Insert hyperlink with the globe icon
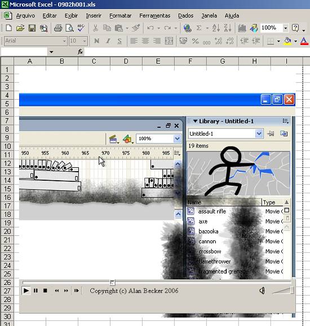Screen dimensions: 310x326 pyautogui.click(x=187, y=28)
